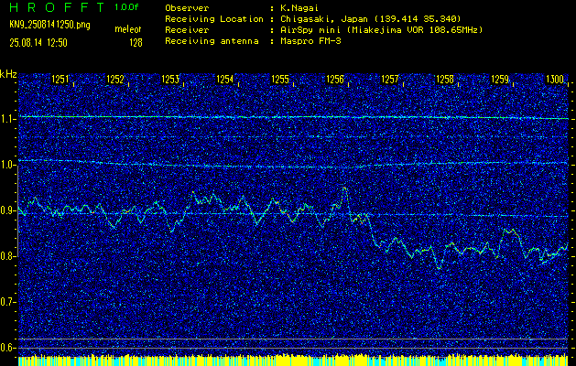Click the 0.7 kHz axis label

(x=6, y=302)
